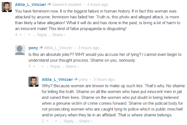The width and height of the screenshot is (187, 125).
Task: Click the reply arrow beside Queen's student
Action: (49, 4)
